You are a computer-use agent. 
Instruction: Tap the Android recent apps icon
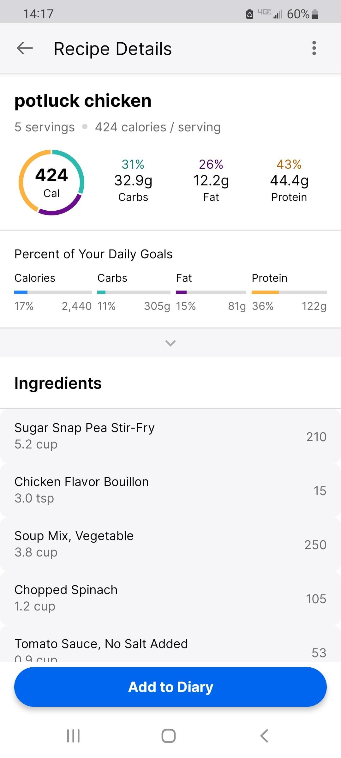pos(73,736)
